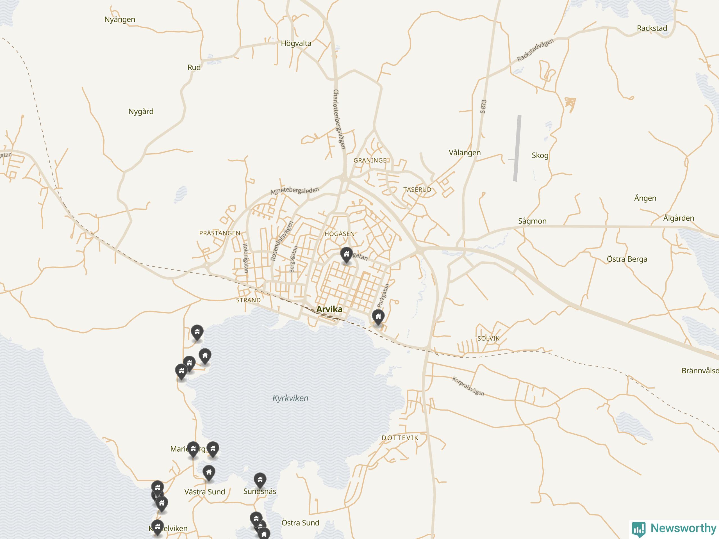Click the gray airstrip near Skog
This screenshot has height=539, width=719.
517,148
